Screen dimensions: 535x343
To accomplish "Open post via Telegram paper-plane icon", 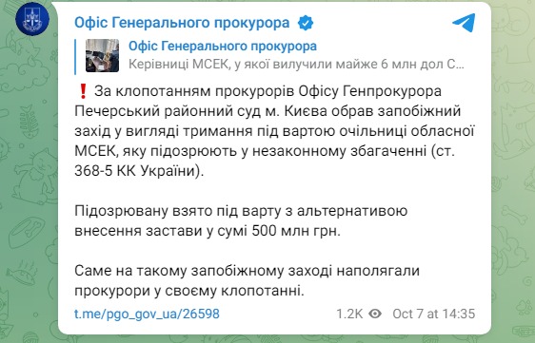I will click(464, 23).
